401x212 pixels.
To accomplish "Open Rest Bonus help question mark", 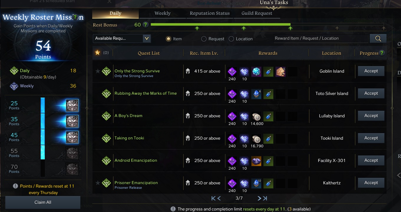I will coord(145,25).
